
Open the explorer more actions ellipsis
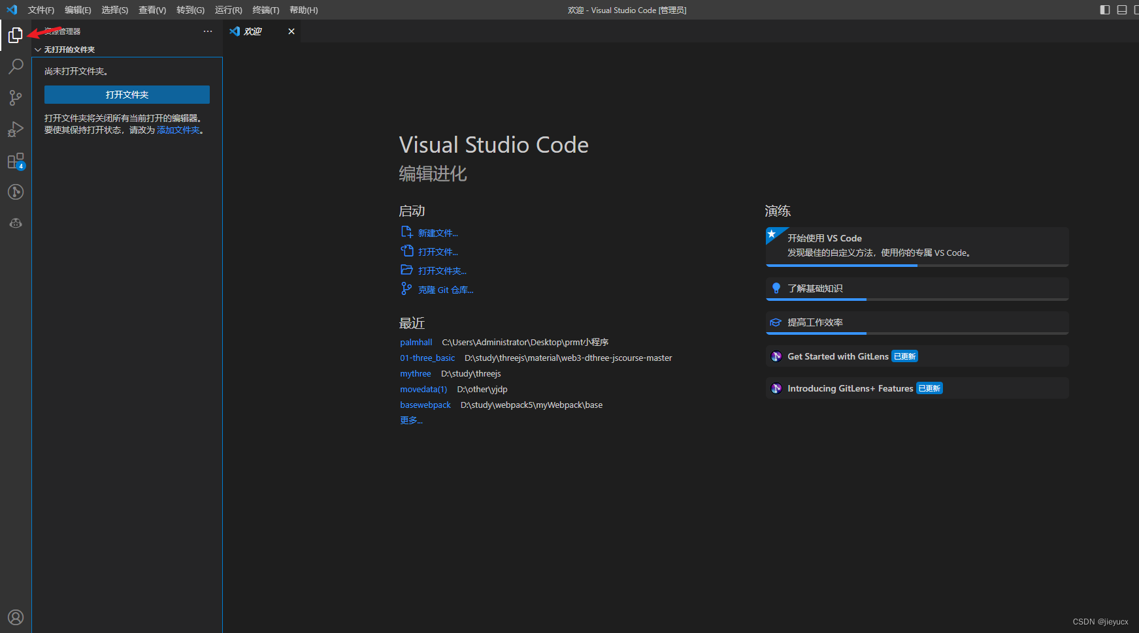coord(208,31)
